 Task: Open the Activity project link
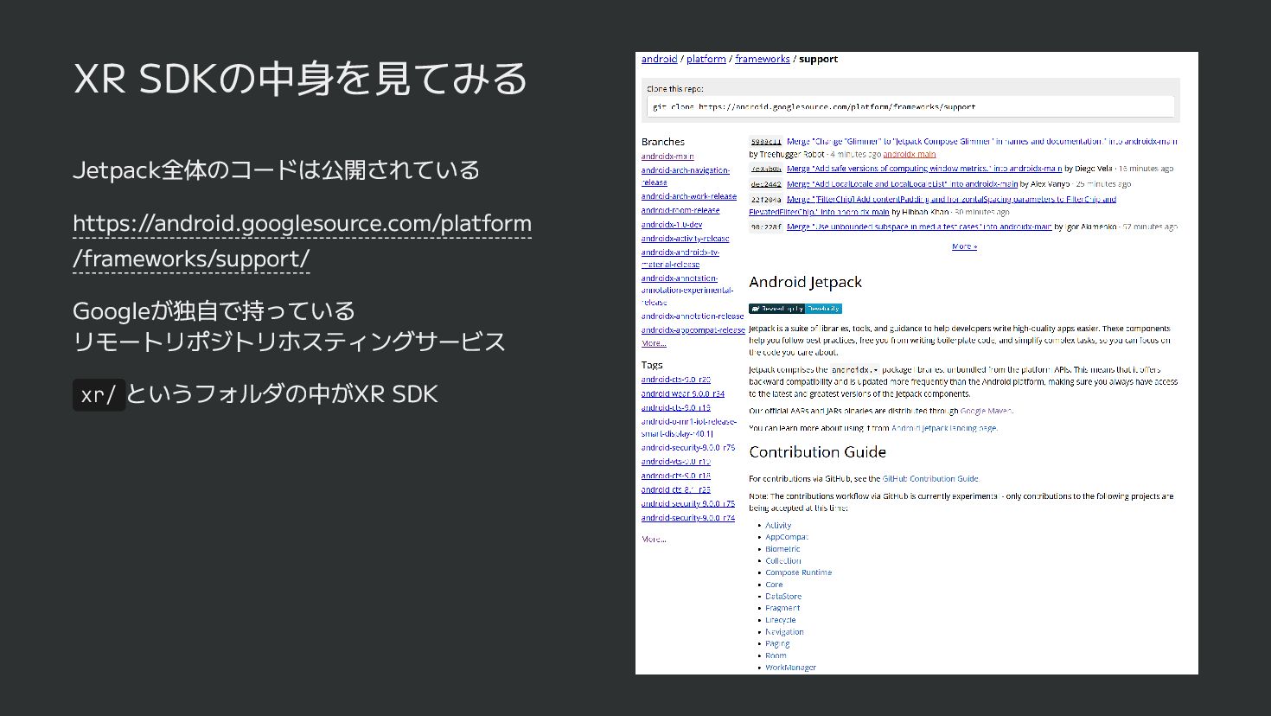pyautogui.click(x=777, y=526)
